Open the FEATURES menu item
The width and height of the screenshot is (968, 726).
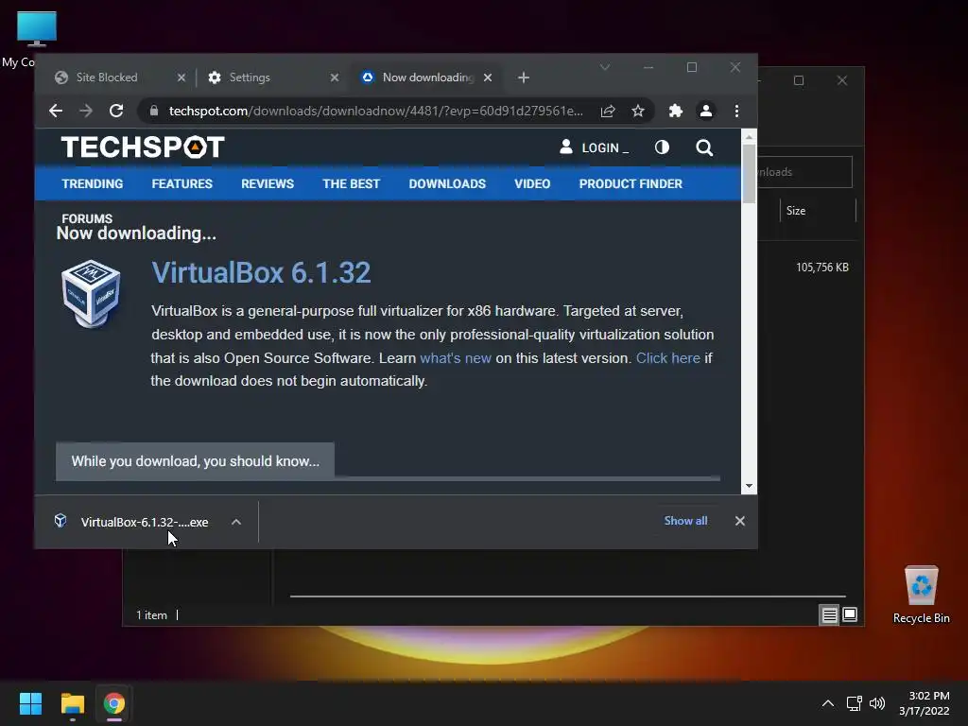(182, 184)
